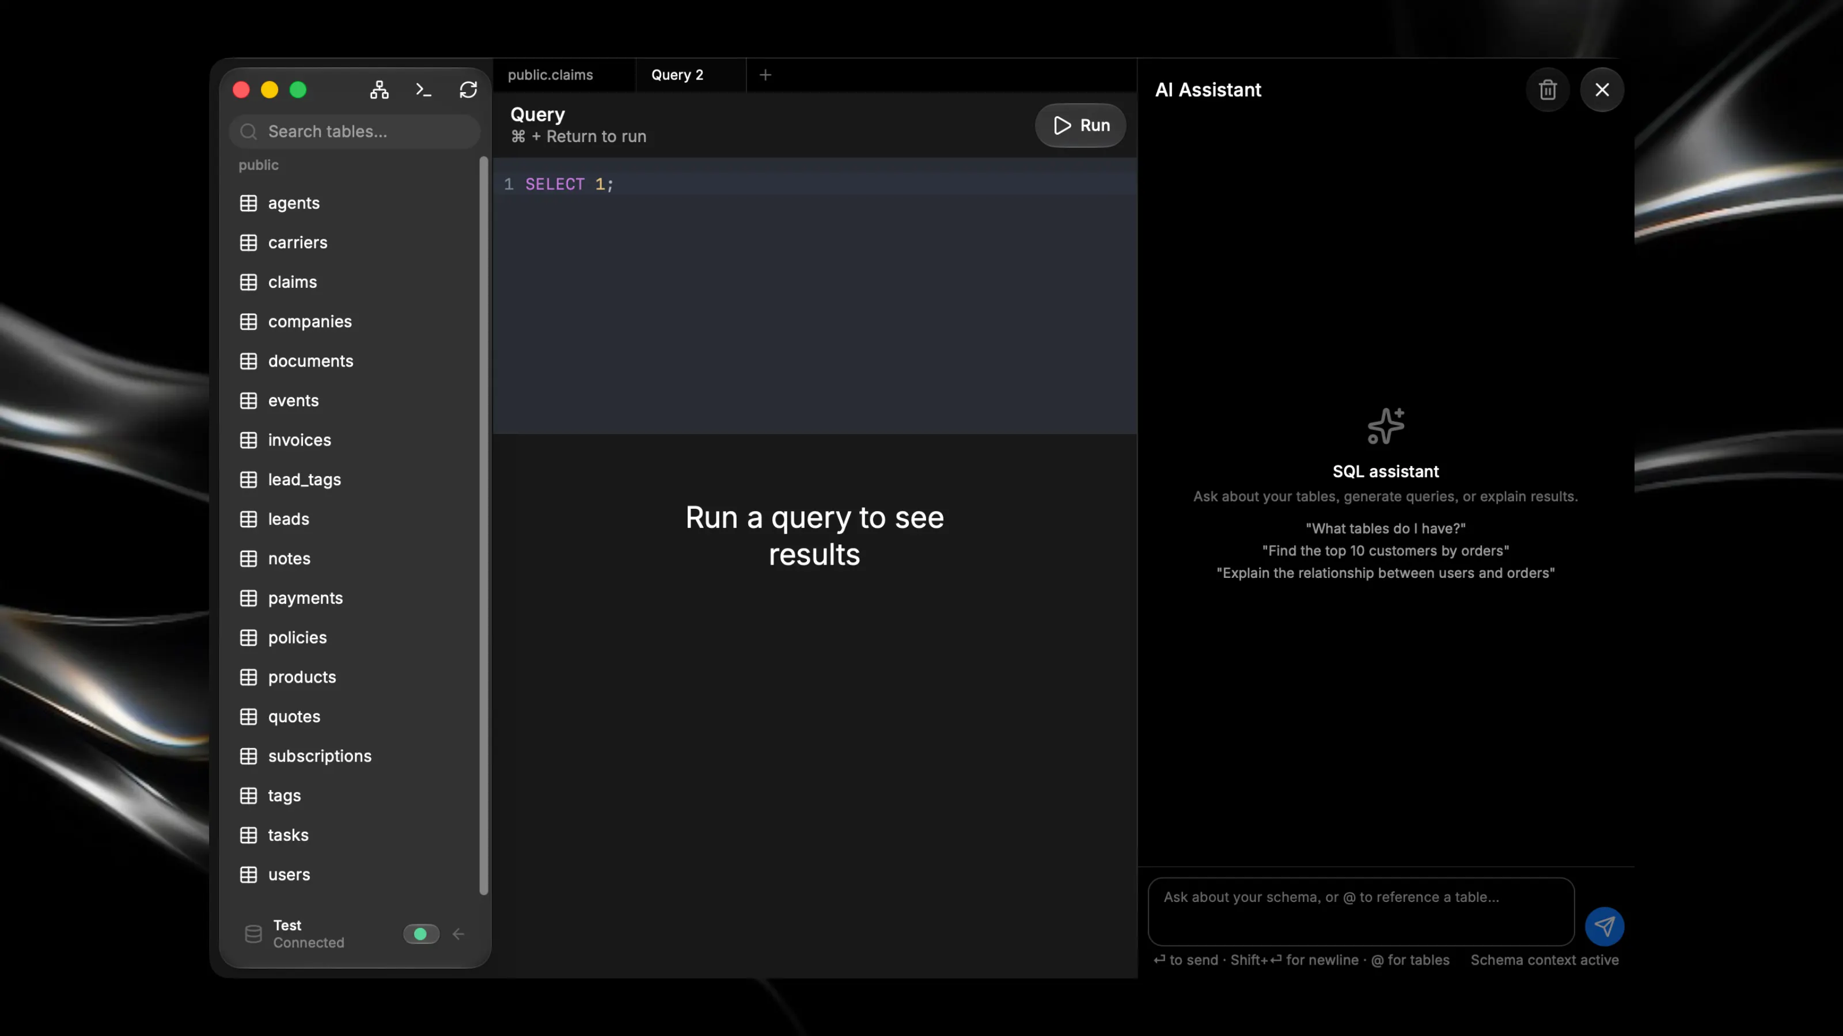This screenshot has height=1036, width=1843.
Task: Collapse the sidebar with the arrow icon
Action: point(458,934)
